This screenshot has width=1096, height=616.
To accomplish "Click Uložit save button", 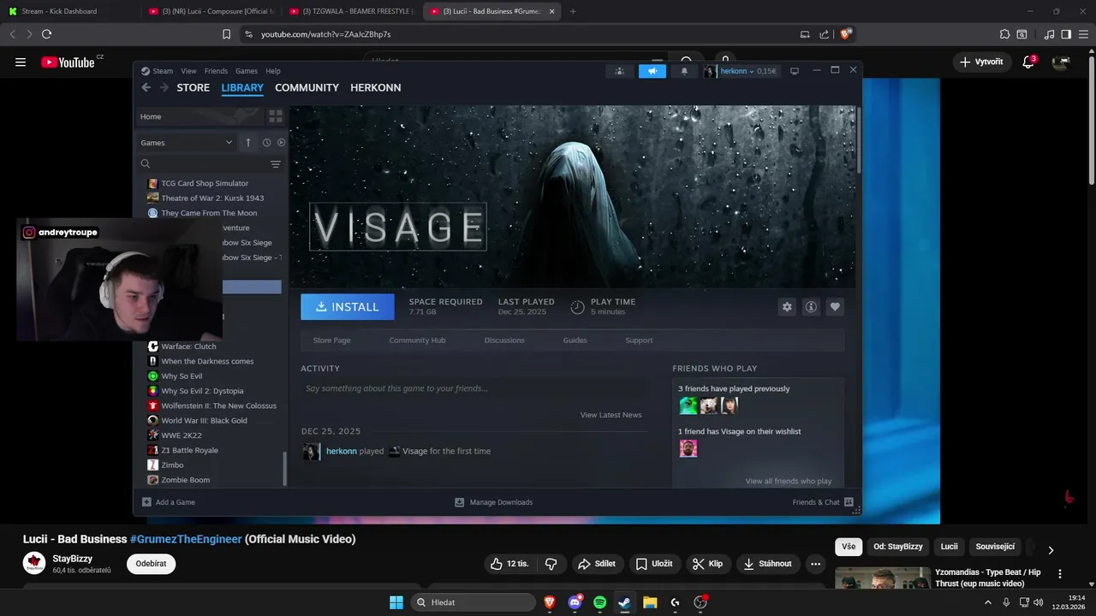I will tap(654, 564).
